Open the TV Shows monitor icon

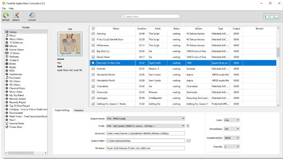point(7,53)
